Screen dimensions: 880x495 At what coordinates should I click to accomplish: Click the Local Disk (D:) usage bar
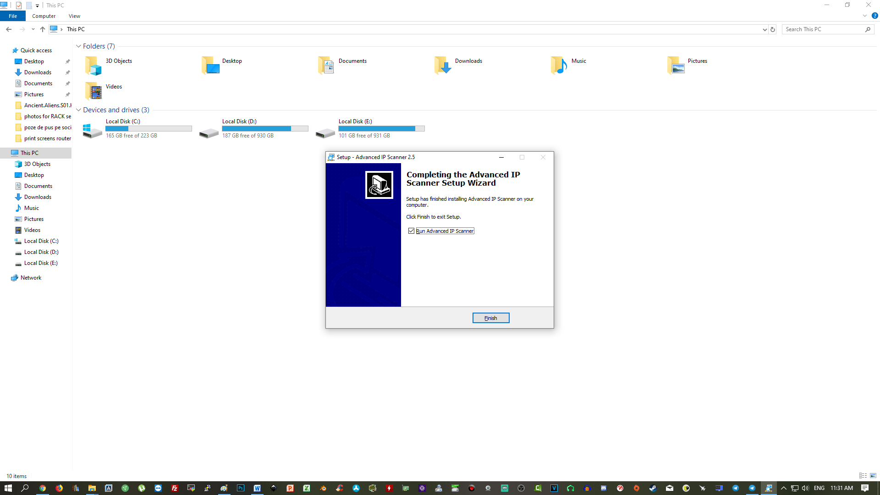point(265,129)
